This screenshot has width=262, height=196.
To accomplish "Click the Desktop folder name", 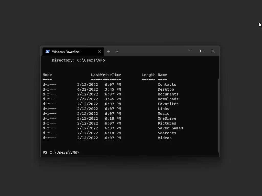I will point(166,89).
